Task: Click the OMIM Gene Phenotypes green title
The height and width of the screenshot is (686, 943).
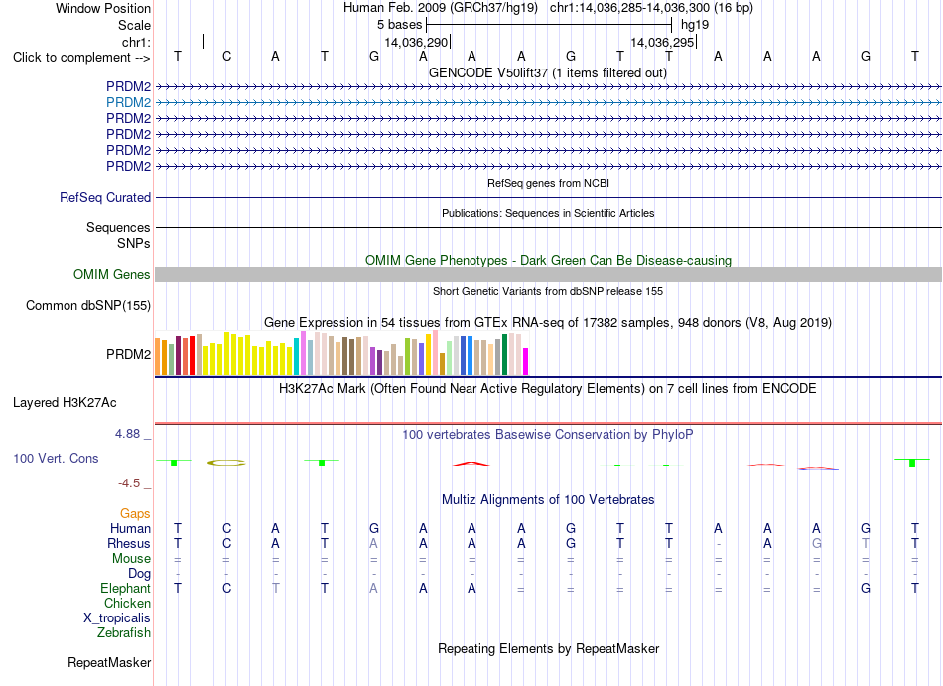Action: [548, 261]
